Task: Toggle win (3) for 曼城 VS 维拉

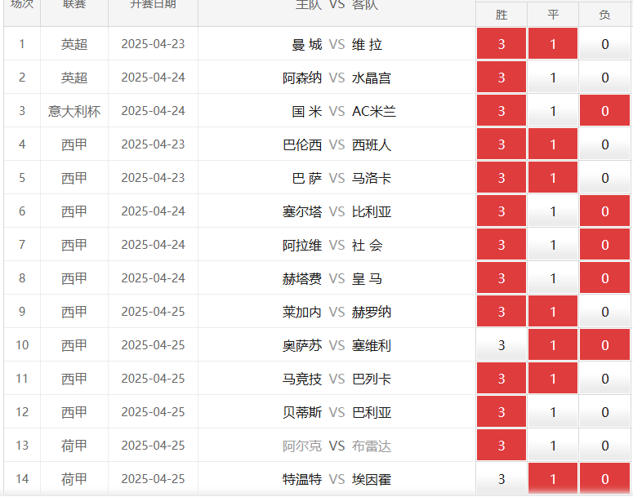Action: pos(501,43)
